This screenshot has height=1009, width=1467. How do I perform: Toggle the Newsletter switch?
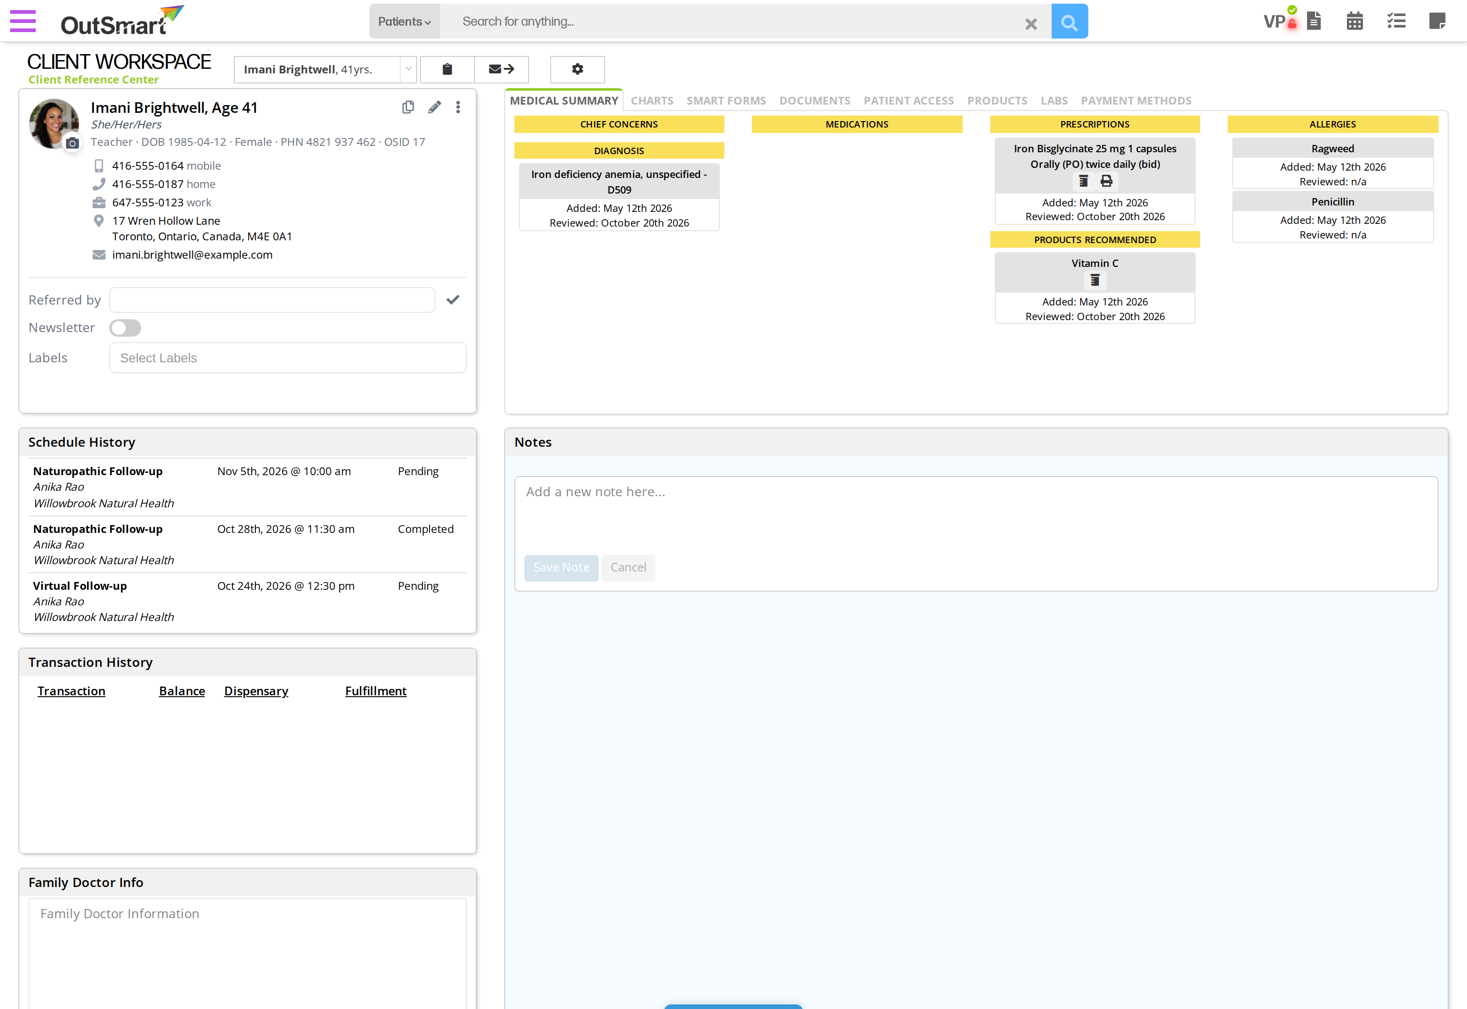click(125, 328)
